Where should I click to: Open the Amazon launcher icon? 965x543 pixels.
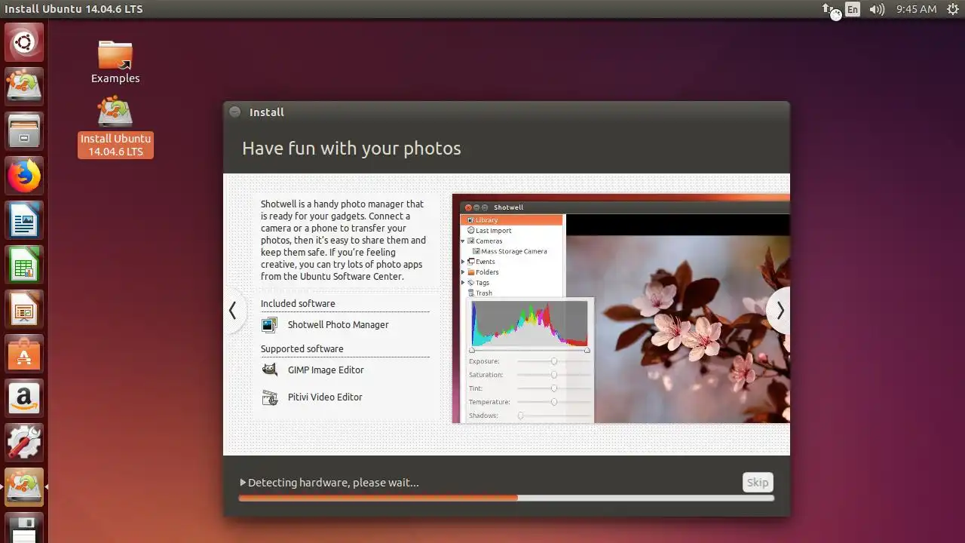[24, 398]
